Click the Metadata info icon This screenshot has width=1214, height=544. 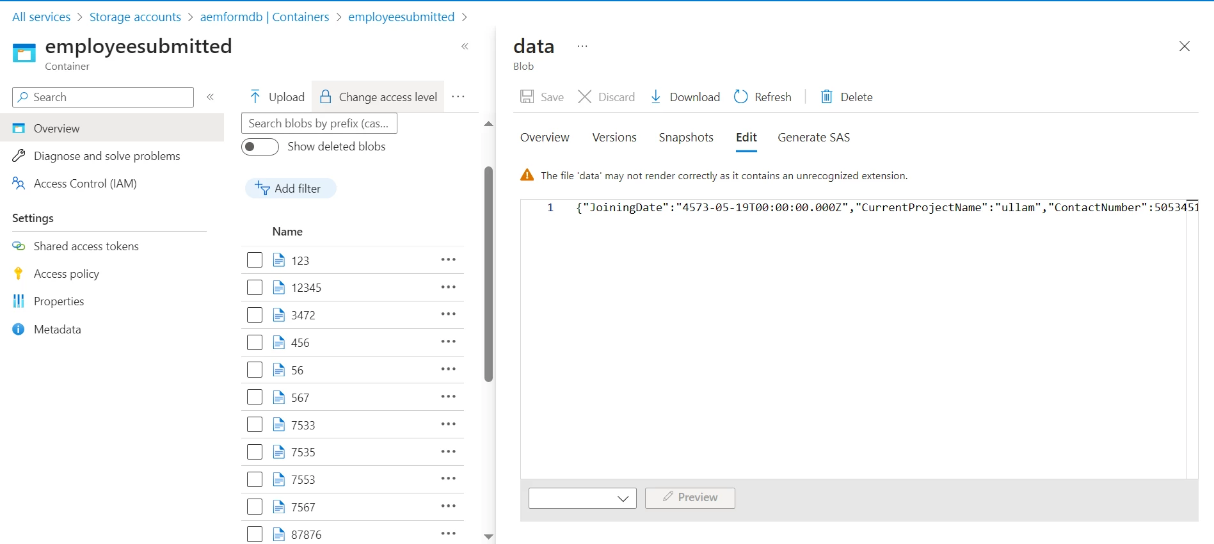pyautogui.click(x=19, y=329)
